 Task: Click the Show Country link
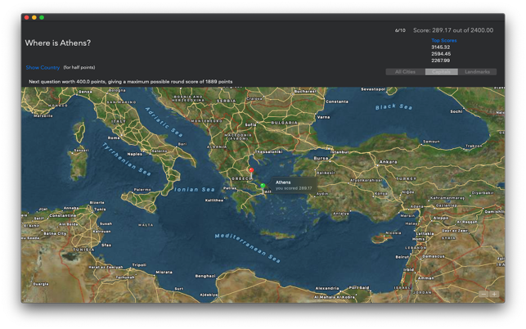click(x=43, y=67)
